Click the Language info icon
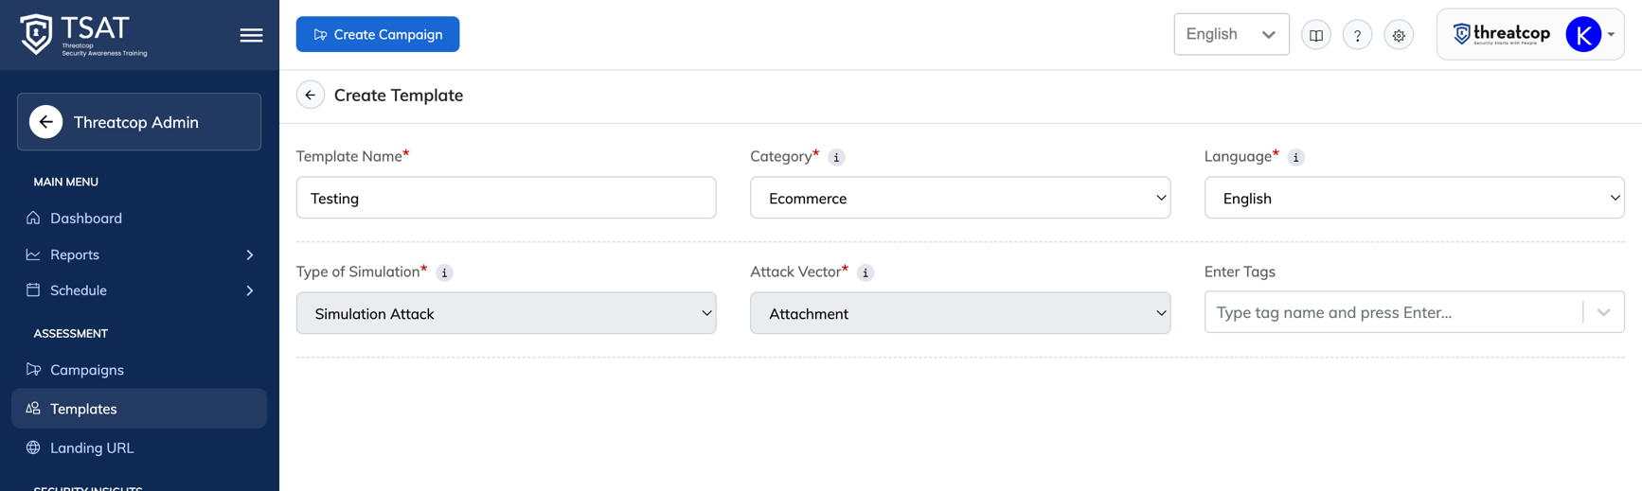1642x491 pixels. [x=1295, y=157]
